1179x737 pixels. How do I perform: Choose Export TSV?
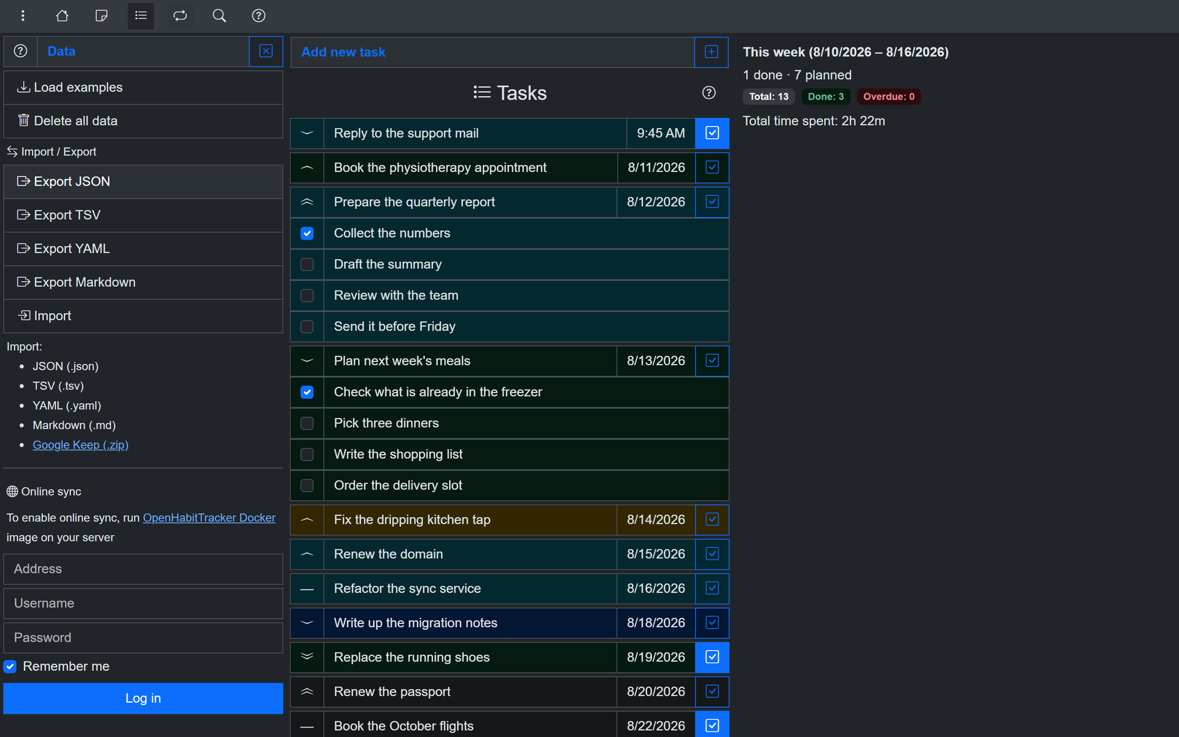tap(143, 216)
